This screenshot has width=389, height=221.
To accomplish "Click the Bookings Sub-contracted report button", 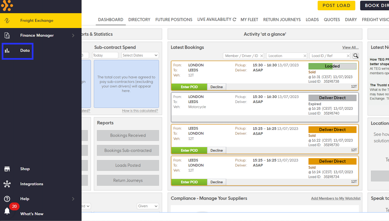I will (x=128, y=150).
